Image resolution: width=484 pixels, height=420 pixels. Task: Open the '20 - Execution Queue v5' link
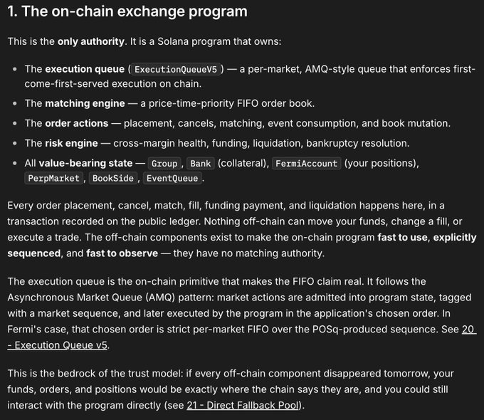(58, 345)
